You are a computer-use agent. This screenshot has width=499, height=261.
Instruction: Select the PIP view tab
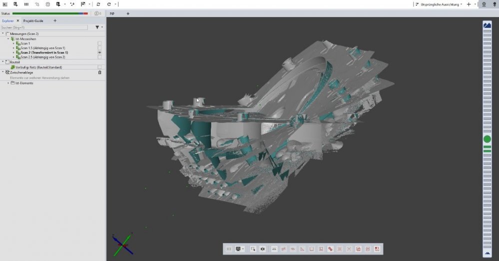[112, 13]
